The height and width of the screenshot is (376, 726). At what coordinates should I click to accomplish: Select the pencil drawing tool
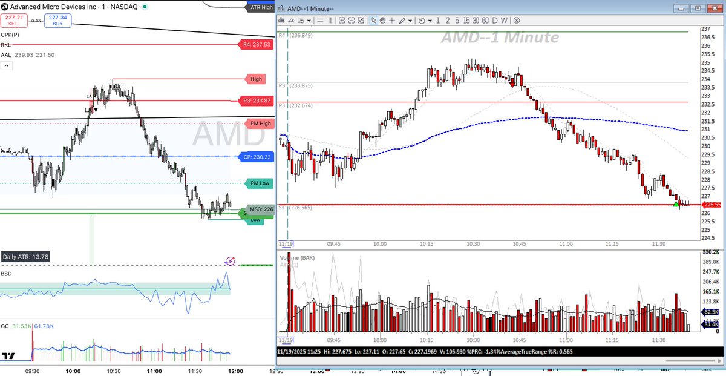click(x=402, y=20)
